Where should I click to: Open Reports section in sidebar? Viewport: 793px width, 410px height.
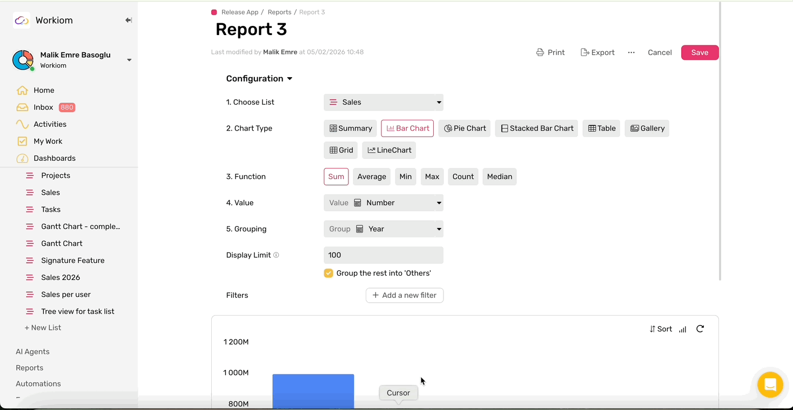[x=29, y=368]
